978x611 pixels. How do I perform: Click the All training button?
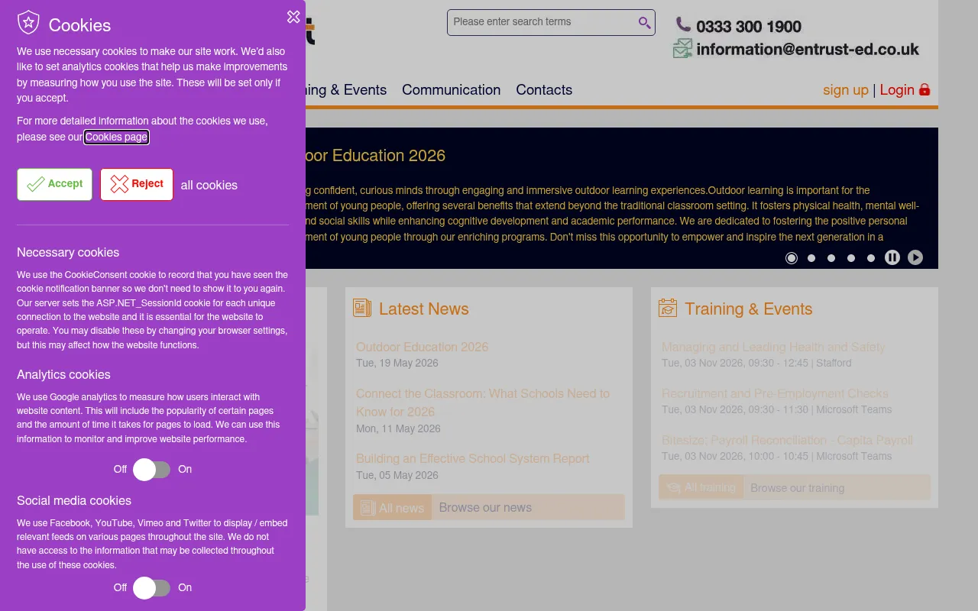[701, 487]
